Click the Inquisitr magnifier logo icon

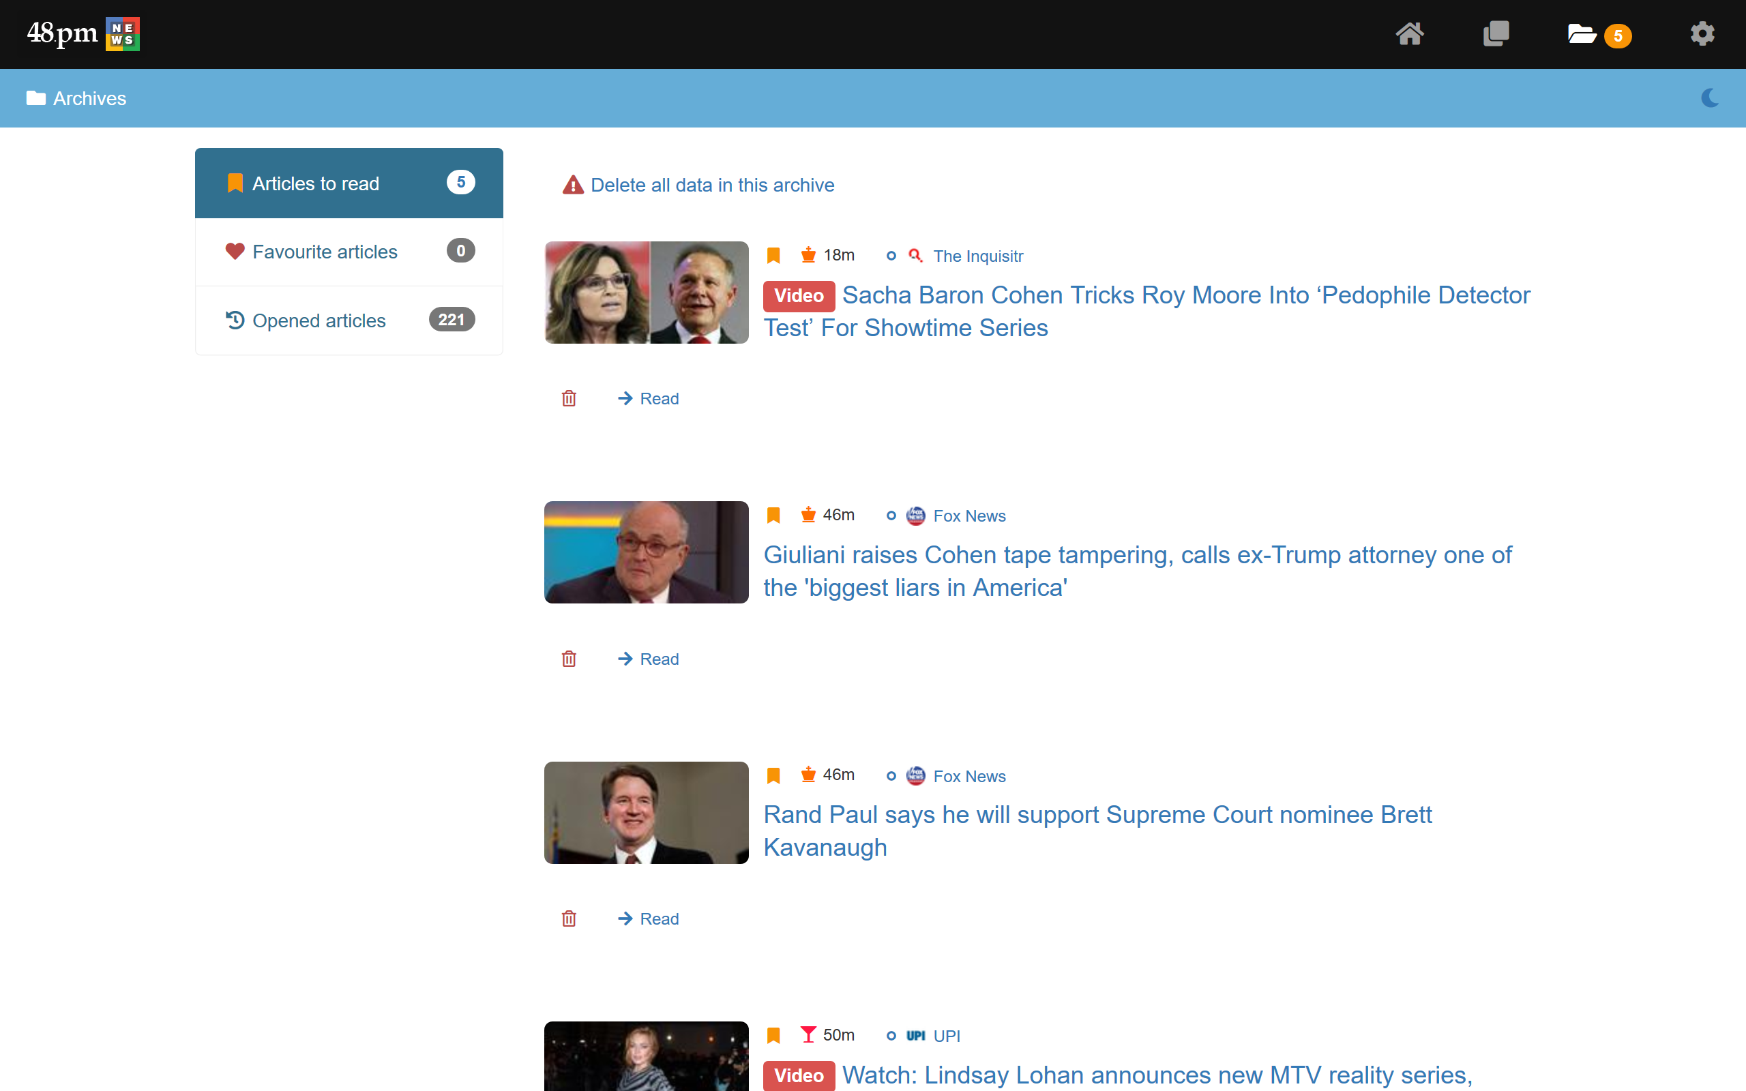click(915, 256)
